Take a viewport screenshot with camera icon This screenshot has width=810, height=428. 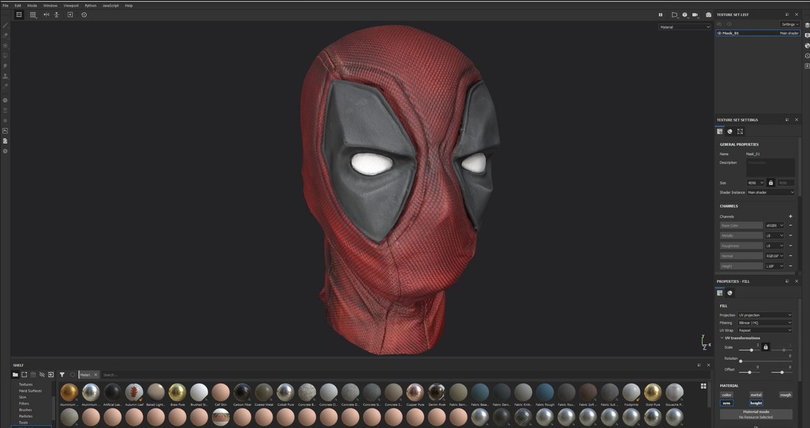(x=708, y=14)
